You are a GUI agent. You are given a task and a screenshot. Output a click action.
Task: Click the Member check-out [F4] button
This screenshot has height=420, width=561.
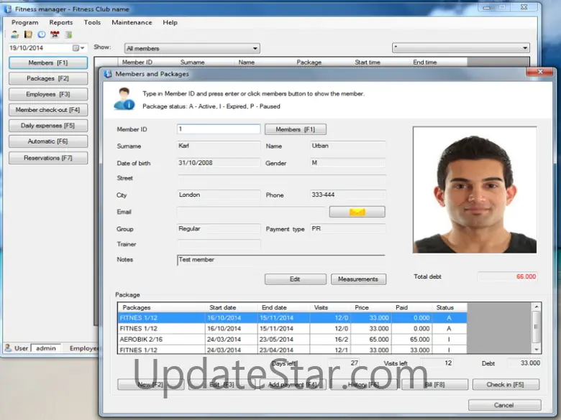[48, 110]
